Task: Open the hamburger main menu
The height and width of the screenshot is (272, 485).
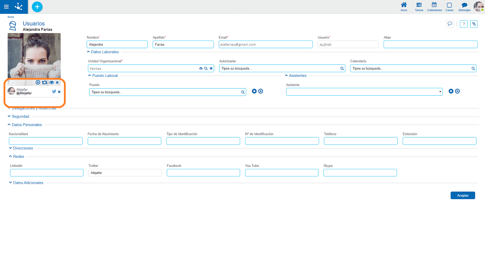Action: click(6, 6)
